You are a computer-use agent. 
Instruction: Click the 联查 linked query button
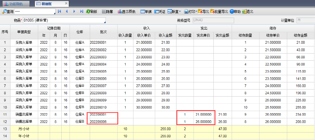[173, 12]
